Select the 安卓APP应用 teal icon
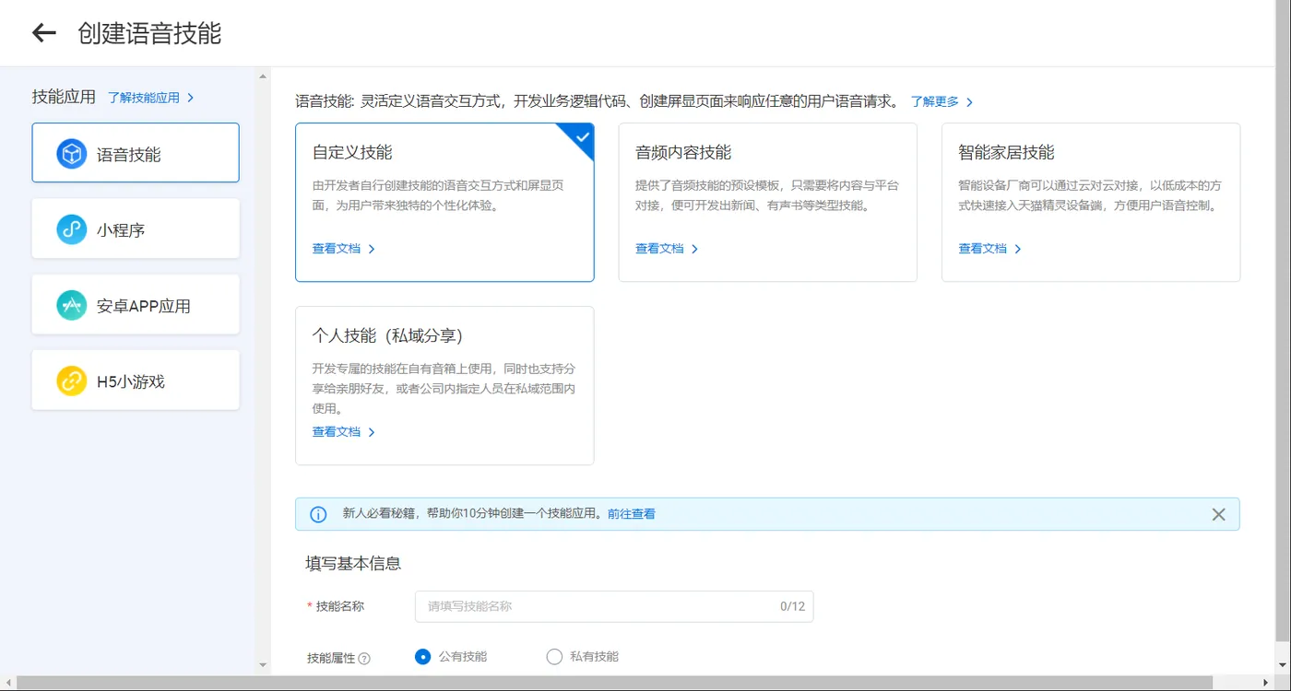 (71, 305)
